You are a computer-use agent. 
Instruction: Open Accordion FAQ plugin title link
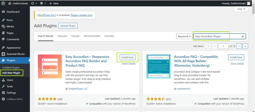pos(196,61)
